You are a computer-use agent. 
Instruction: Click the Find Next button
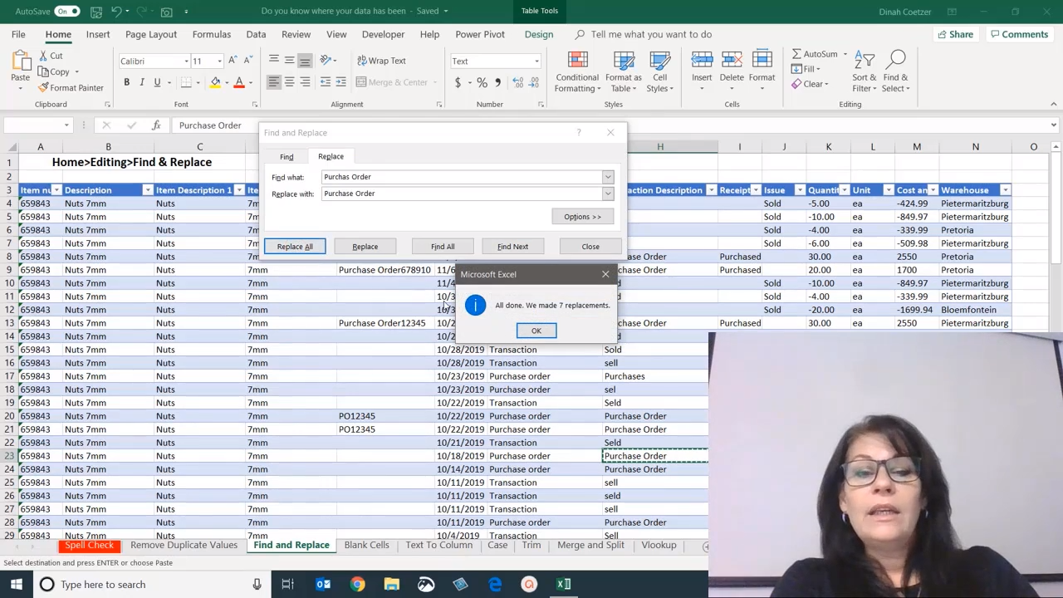(x=512, y=246)
